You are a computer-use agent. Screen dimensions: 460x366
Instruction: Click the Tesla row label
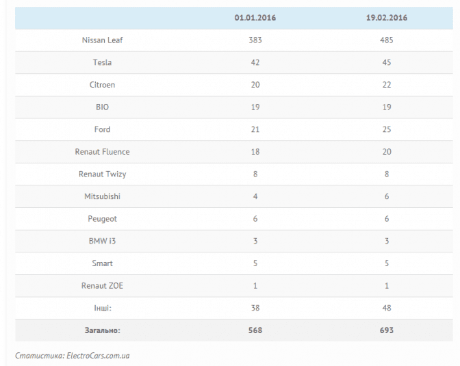[x=102, y=62]
